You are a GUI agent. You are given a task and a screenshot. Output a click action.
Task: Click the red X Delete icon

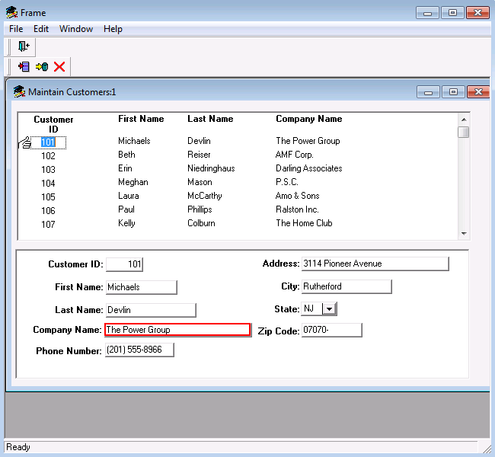point(59,67)
